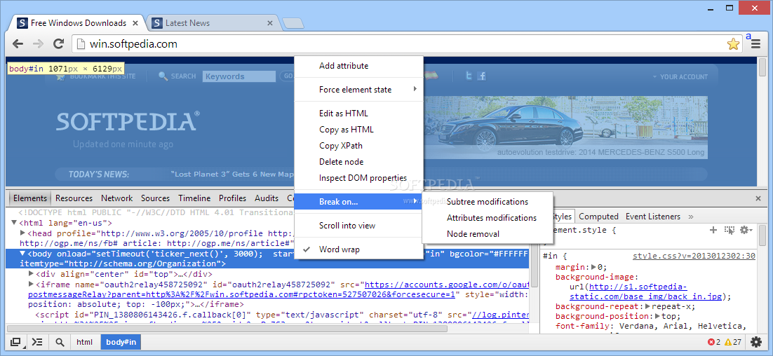This screenshot has height=356, width=773.
Task: Expand the background-repeat property triangle
Action: (647, 306)
